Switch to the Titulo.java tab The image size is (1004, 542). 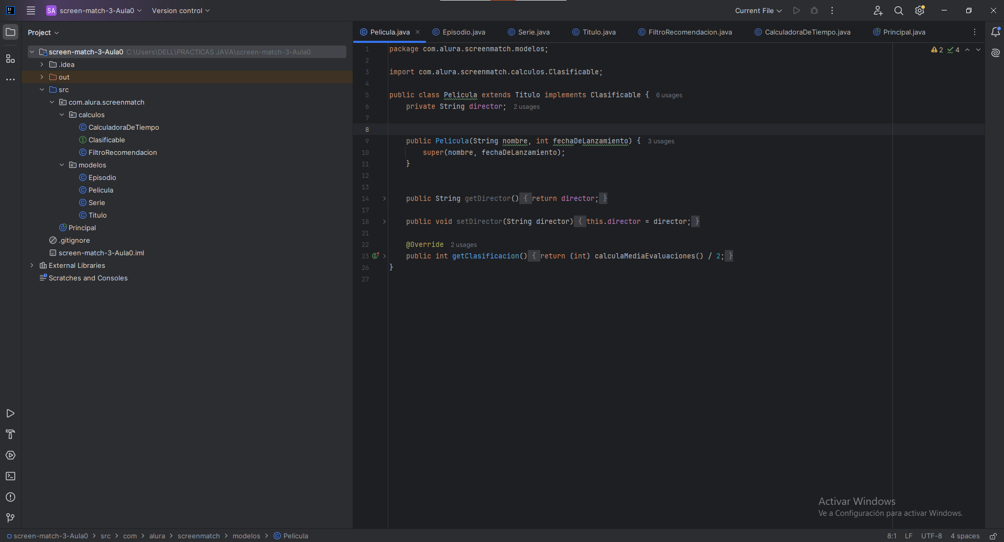(594, 32)
